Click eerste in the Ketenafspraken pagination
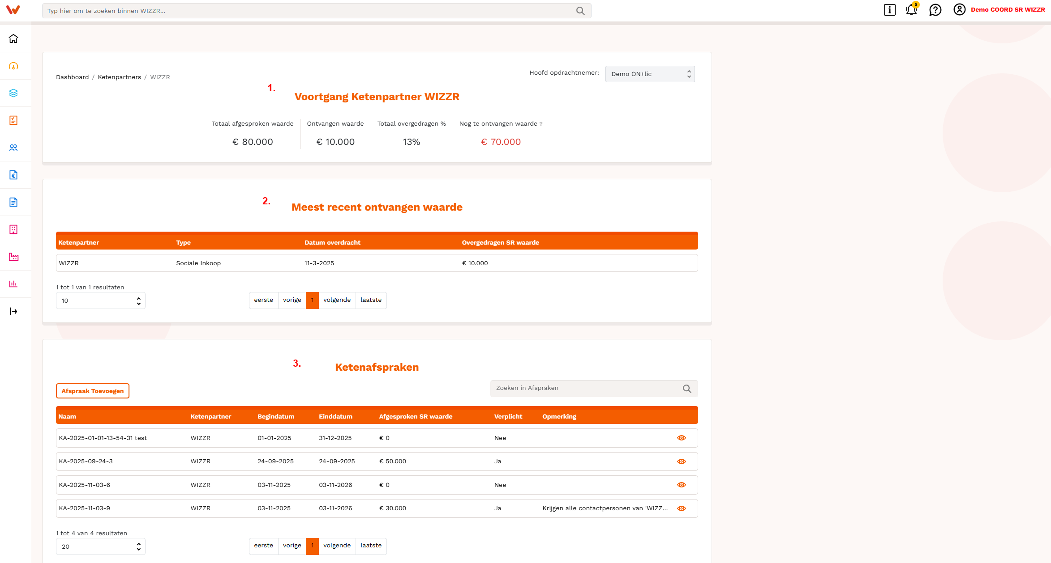Screen dimensions: 1051x563 [x=263, y=546]
